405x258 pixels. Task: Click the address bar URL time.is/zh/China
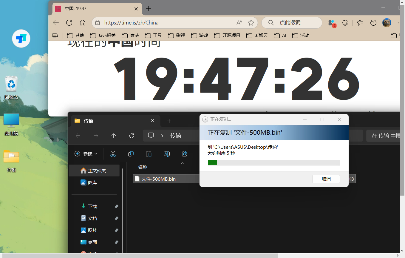pos(132,23)
